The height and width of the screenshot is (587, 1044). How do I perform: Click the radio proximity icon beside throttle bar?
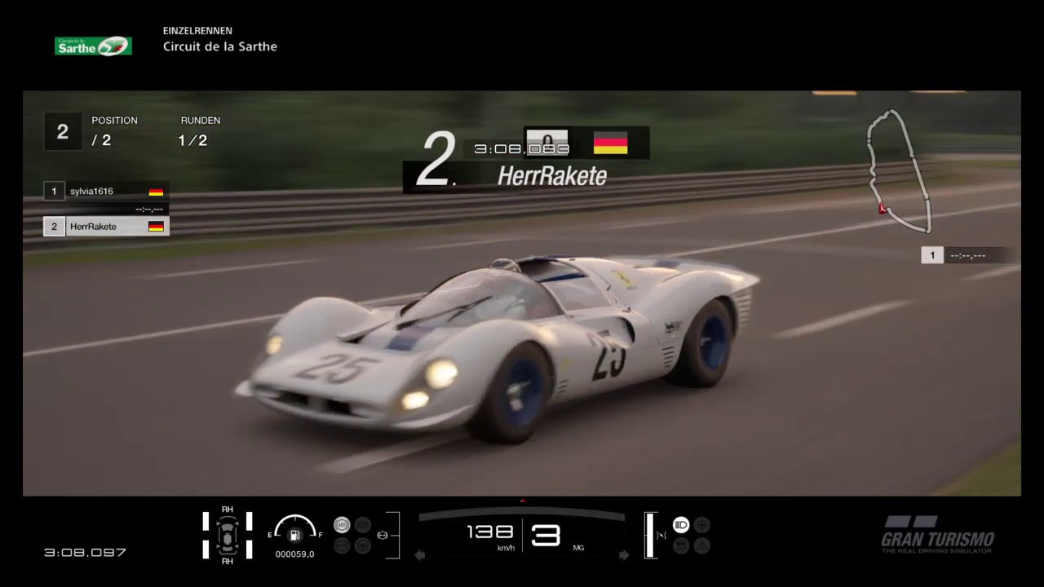[662, 535]
